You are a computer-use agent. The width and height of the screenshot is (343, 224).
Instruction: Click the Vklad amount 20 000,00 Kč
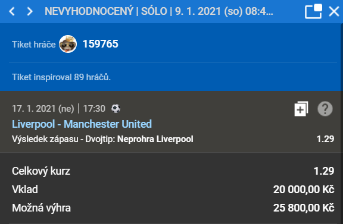304,190
